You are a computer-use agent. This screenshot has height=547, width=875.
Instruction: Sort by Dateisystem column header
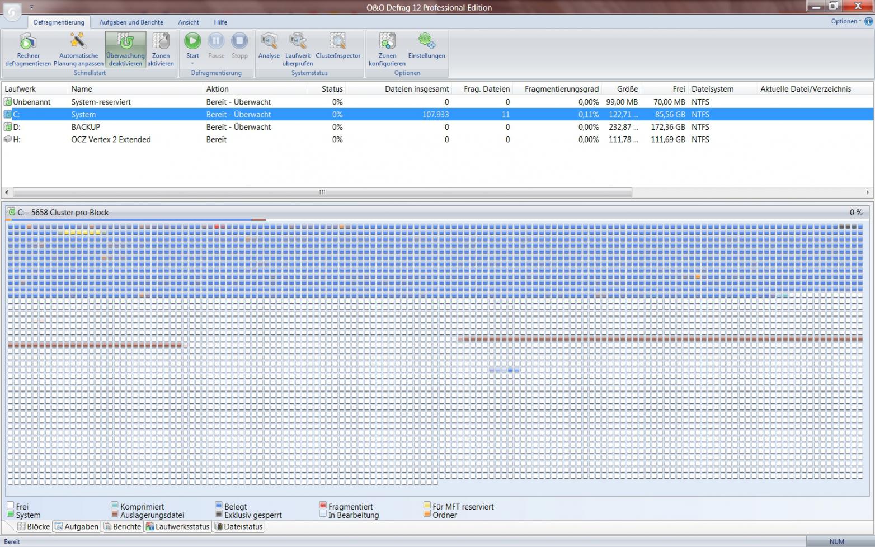[722, 89]
